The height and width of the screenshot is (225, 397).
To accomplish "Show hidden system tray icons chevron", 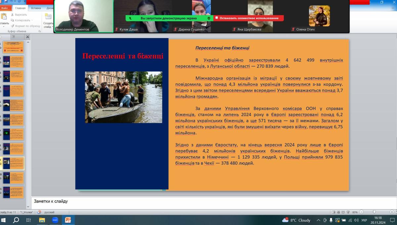I will 318,220.
